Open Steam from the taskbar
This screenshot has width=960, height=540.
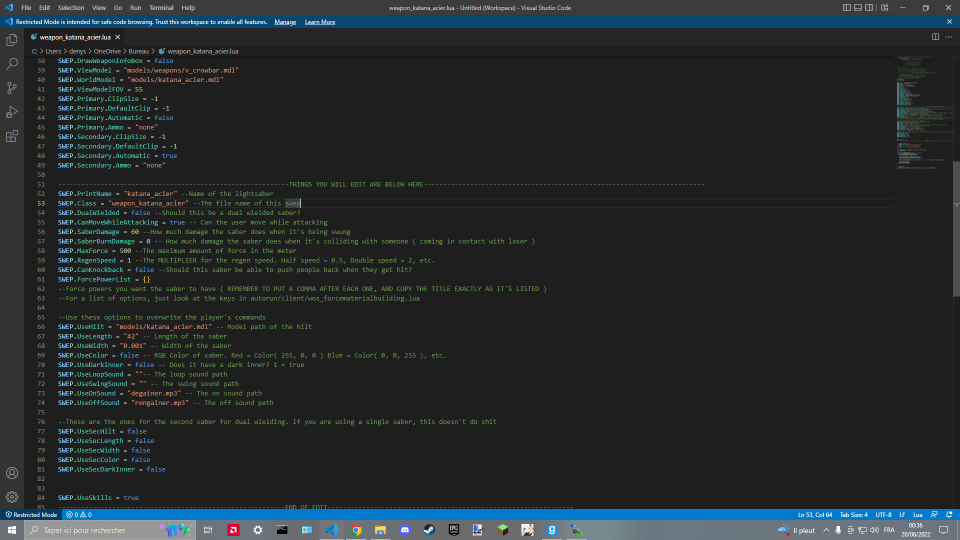[x=429, y=530]
